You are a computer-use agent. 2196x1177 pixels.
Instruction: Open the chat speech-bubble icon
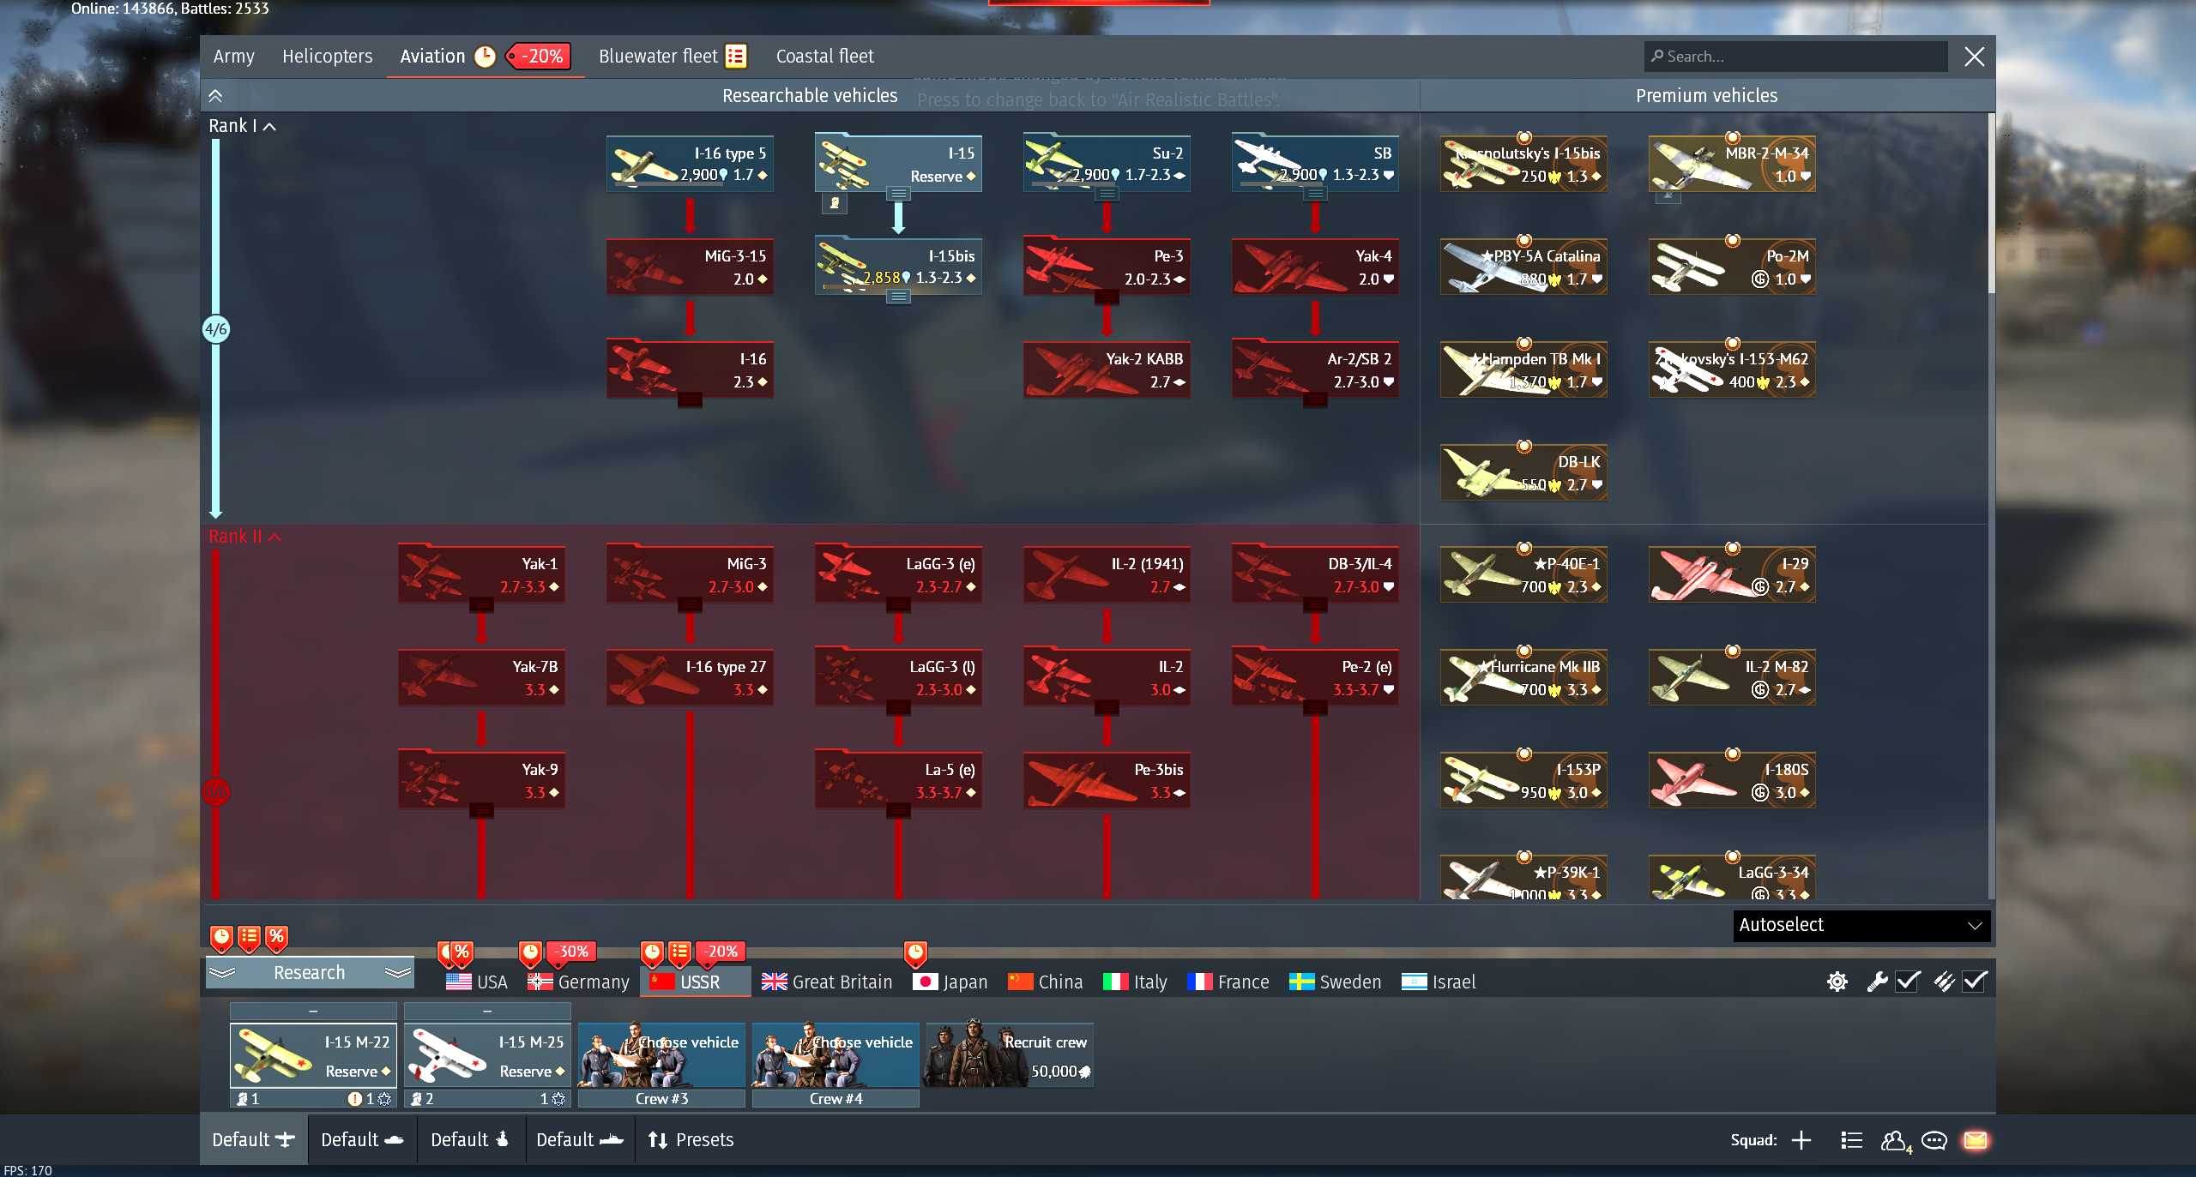[1934, 1140]
